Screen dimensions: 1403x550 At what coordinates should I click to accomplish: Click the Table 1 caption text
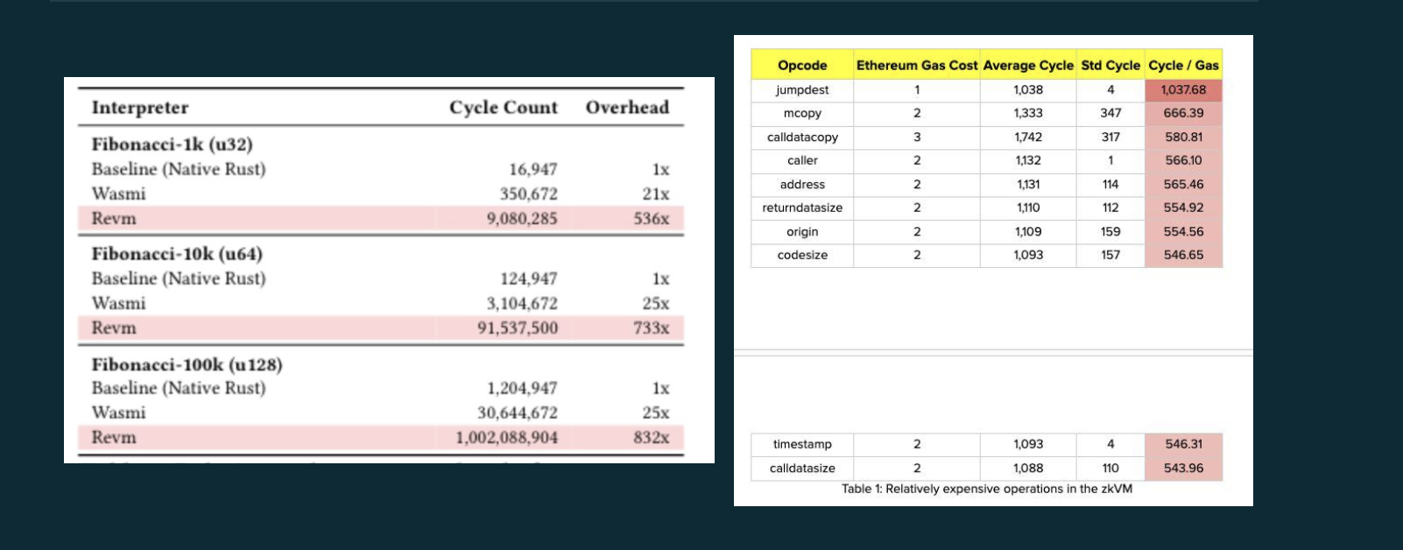coord(986,489)
